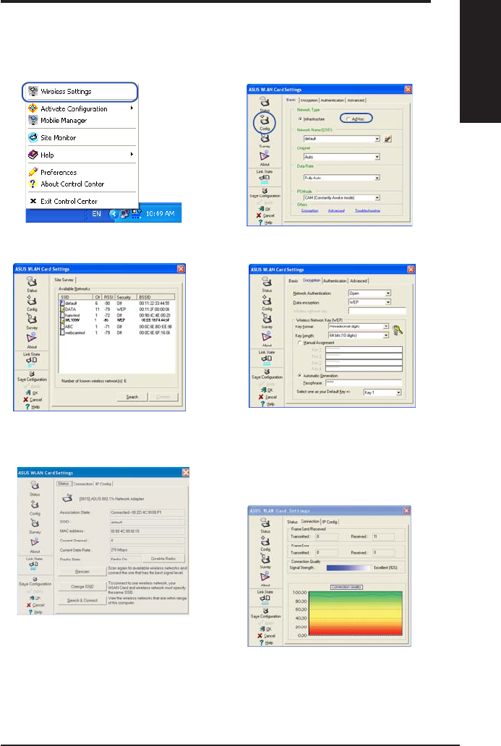Open the Key format dropdown

click(x=359, y=327)
